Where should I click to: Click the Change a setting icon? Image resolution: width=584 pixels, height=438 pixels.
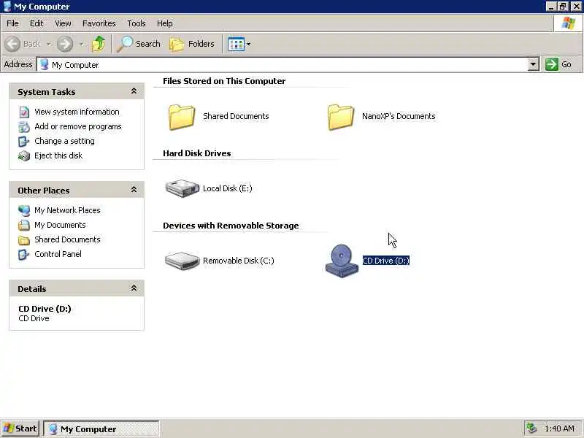coord(24,141)
